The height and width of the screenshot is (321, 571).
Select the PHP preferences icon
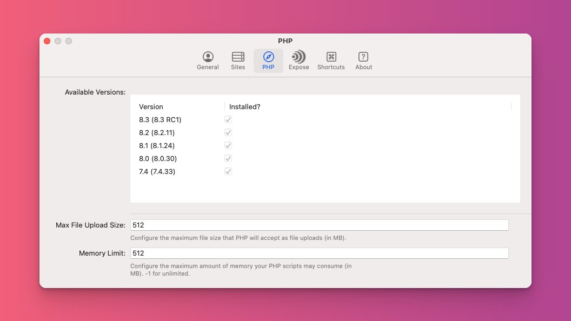[x=268, y=60]
